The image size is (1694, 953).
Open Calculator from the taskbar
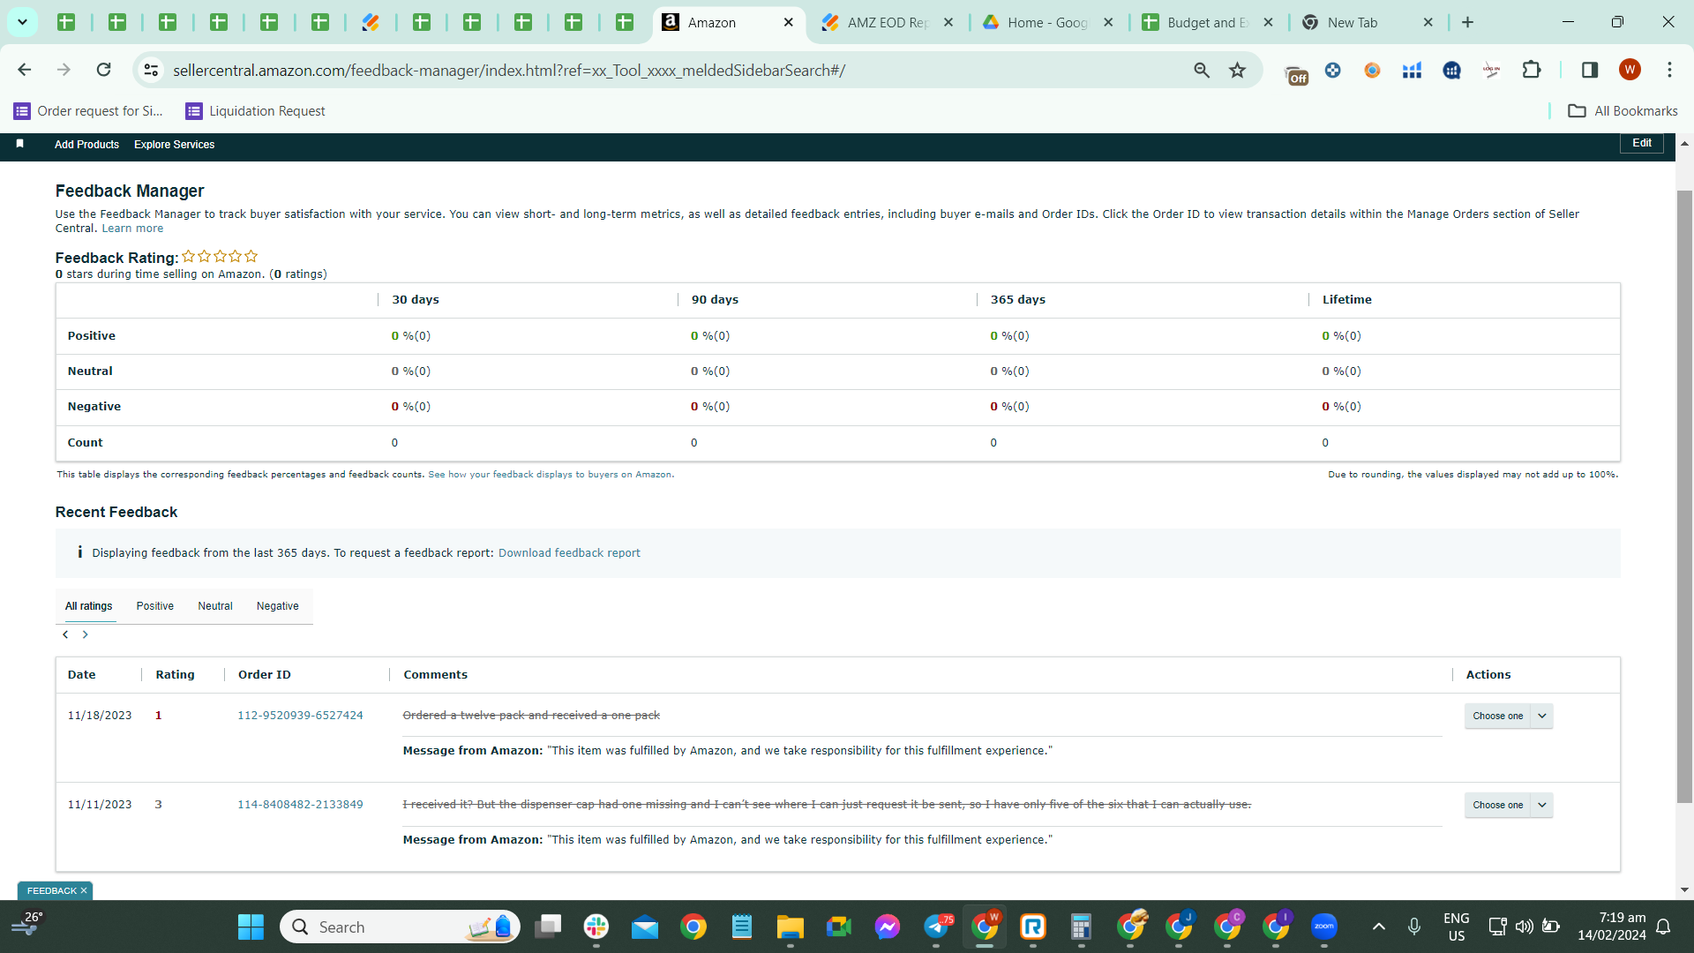[x=1081, y=927]
